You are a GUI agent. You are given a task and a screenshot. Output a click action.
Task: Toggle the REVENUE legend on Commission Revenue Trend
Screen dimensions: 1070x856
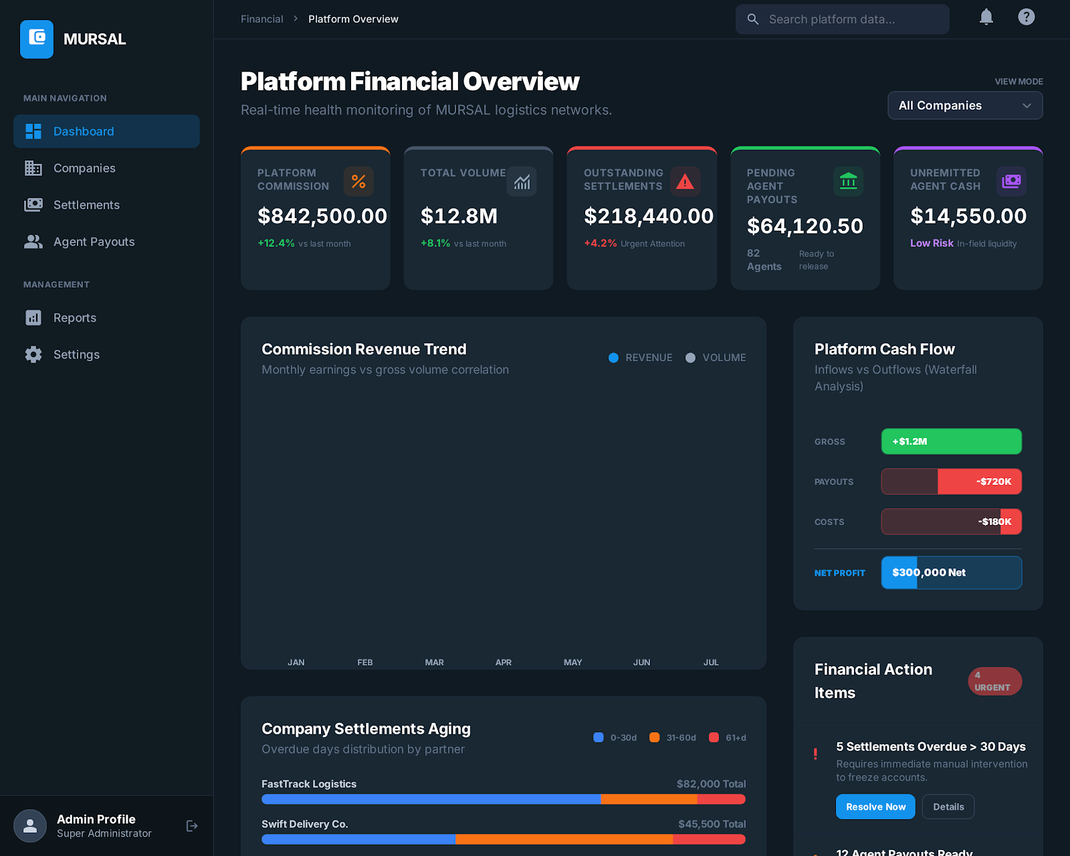[640, 357]
